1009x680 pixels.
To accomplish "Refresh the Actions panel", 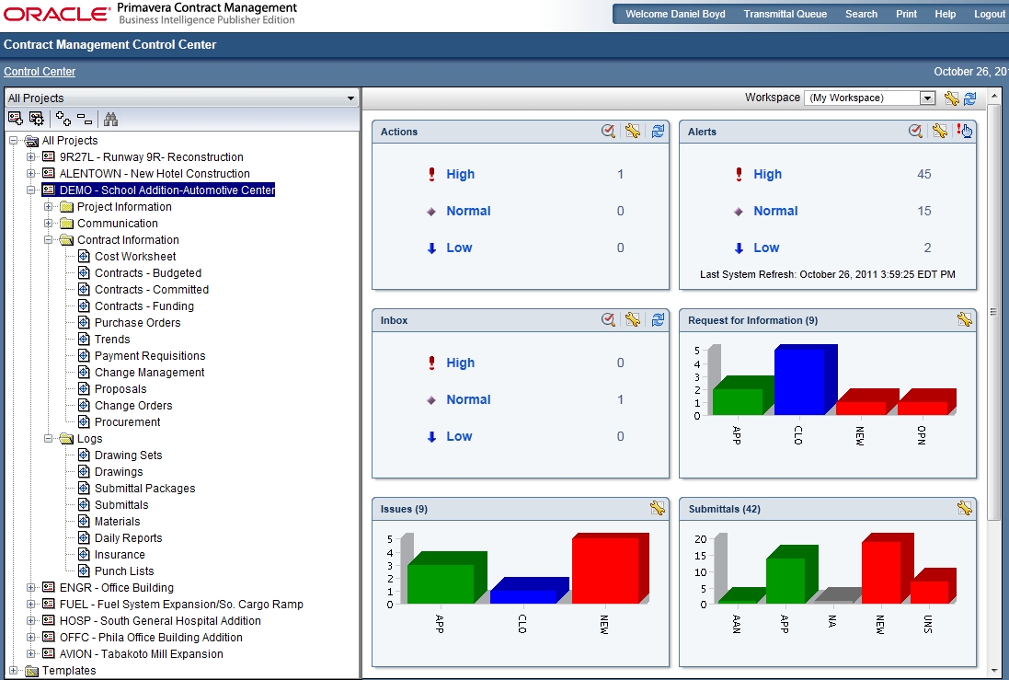I will (x=658, y=131).
